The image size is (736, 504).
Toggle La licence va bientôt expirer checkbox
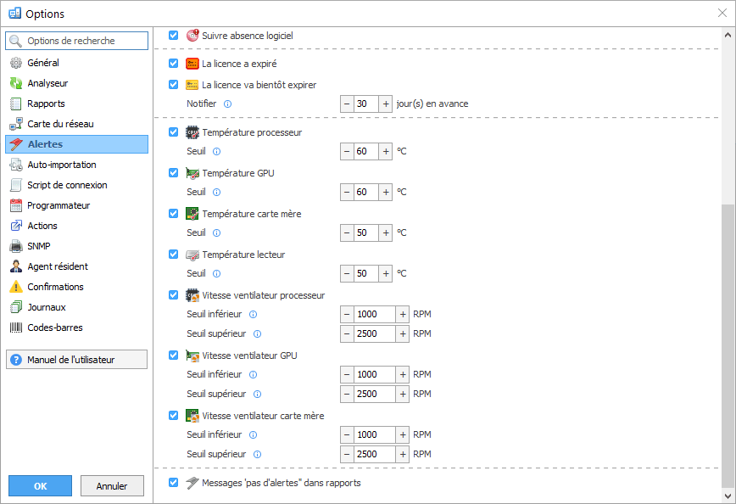(173, 84)
